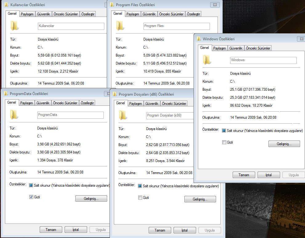This screenshot has height=238, width=305.
Task: Switch to Önceki Sürümler in Windows properties
Action: point(258,48)
